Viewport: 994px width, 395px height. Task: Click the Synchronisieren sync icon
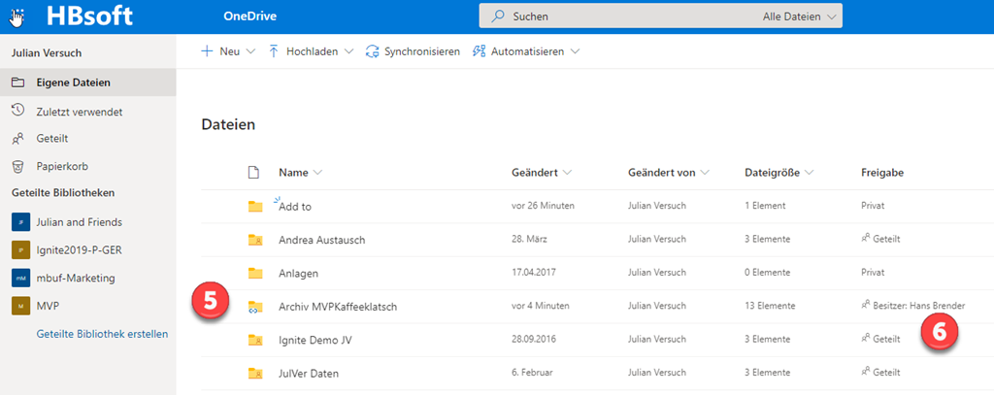[x=372, y=51]
